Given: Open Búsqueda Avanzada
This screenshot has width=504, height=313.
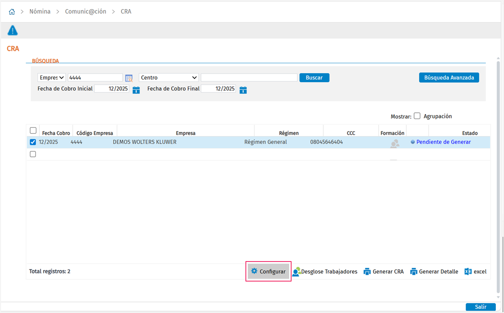Looking at the screenshot, I should 449,77.
